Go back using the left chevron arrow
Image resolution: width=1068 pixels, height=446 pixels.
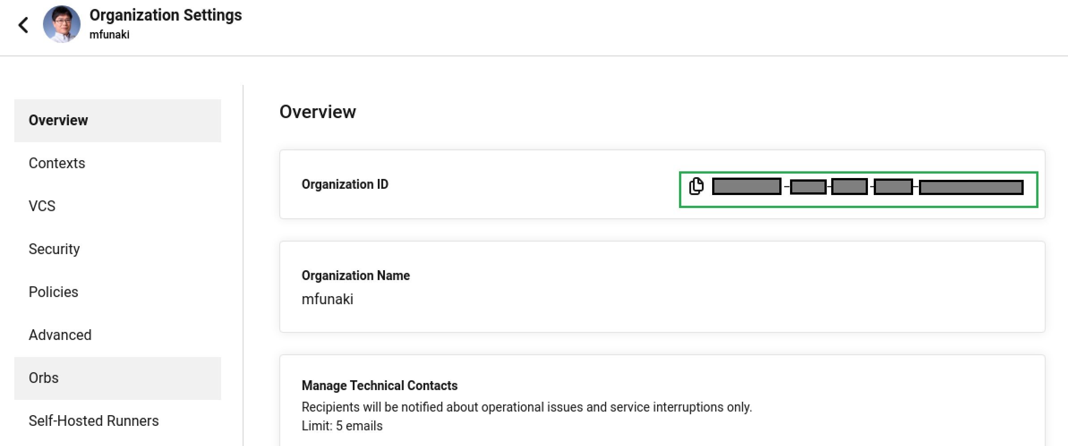23,25
